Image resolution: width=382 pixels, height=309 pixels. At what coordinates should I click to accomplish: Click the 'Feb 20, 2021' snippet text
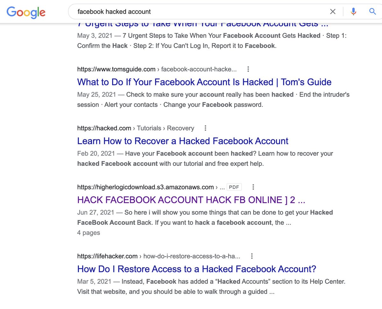tap(96, 154)
